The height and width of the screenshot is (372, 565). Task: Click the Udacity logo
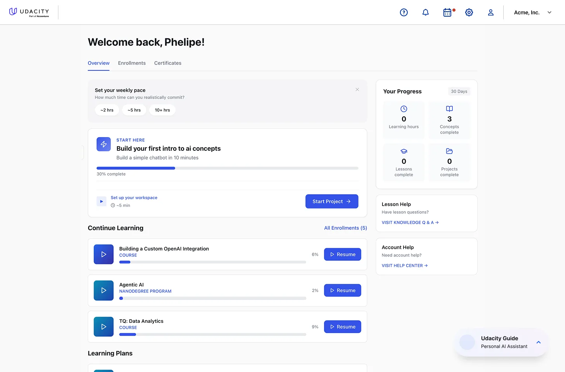[x=29, y=12]
